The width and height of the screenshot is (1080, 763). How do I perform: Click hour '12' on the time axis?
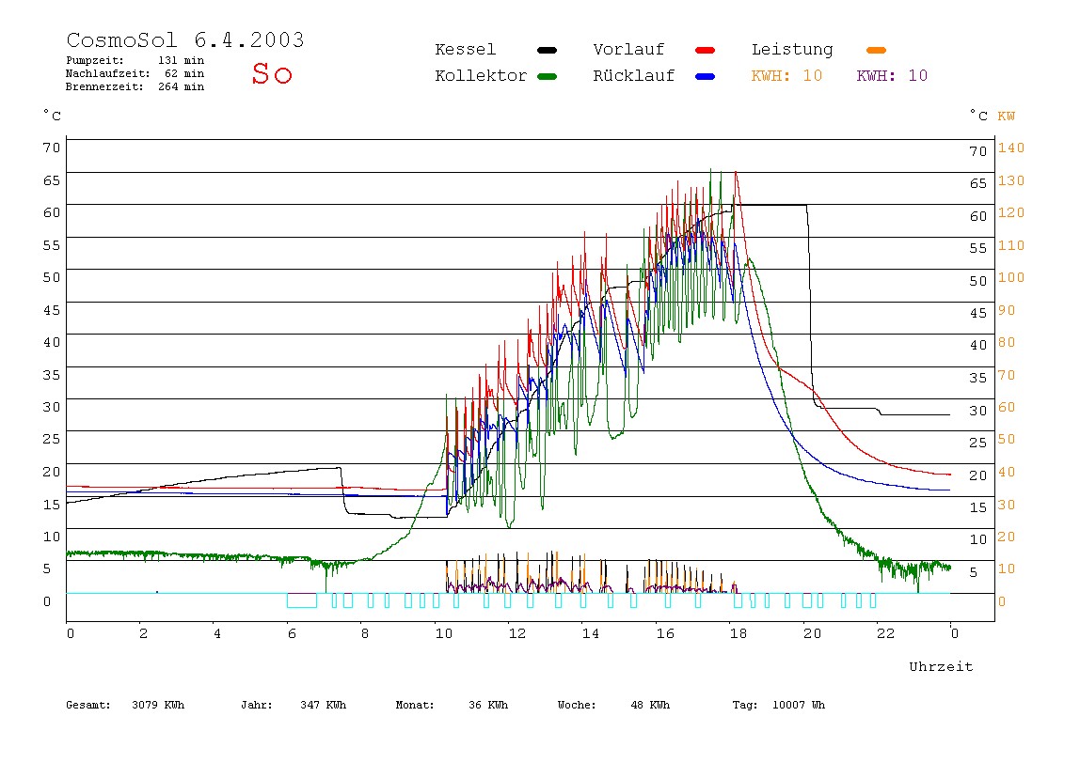517,633
